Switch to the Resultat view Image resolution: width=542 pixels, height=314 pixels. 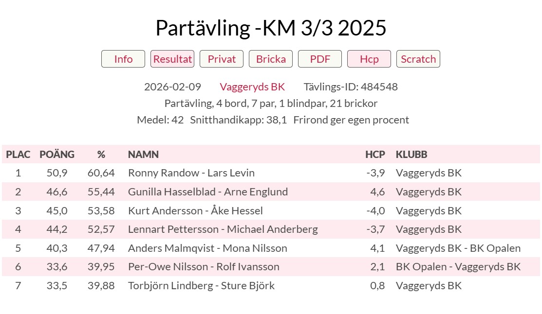point(172,59)
